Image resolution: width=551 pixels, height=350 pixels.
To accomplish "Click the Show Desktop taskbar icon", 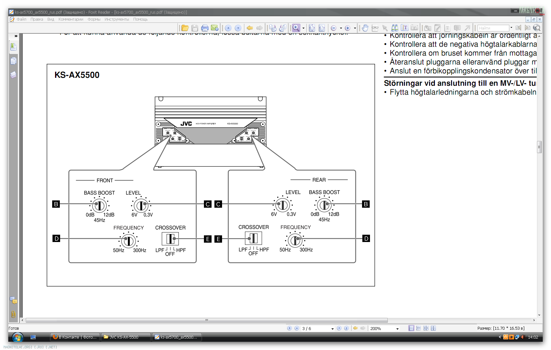I will pyautogui.click(x=33, y=337).
